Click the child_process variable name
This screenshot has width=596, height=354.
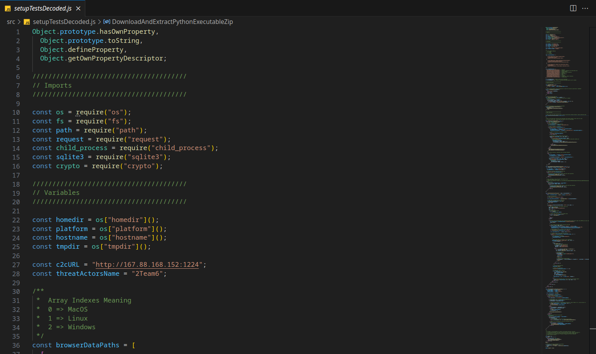[82, 148]
